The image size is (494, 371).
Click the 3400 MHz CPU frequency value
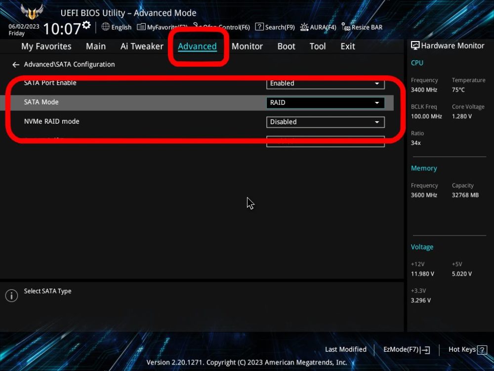pyautogui.click(x=424, y=90)
